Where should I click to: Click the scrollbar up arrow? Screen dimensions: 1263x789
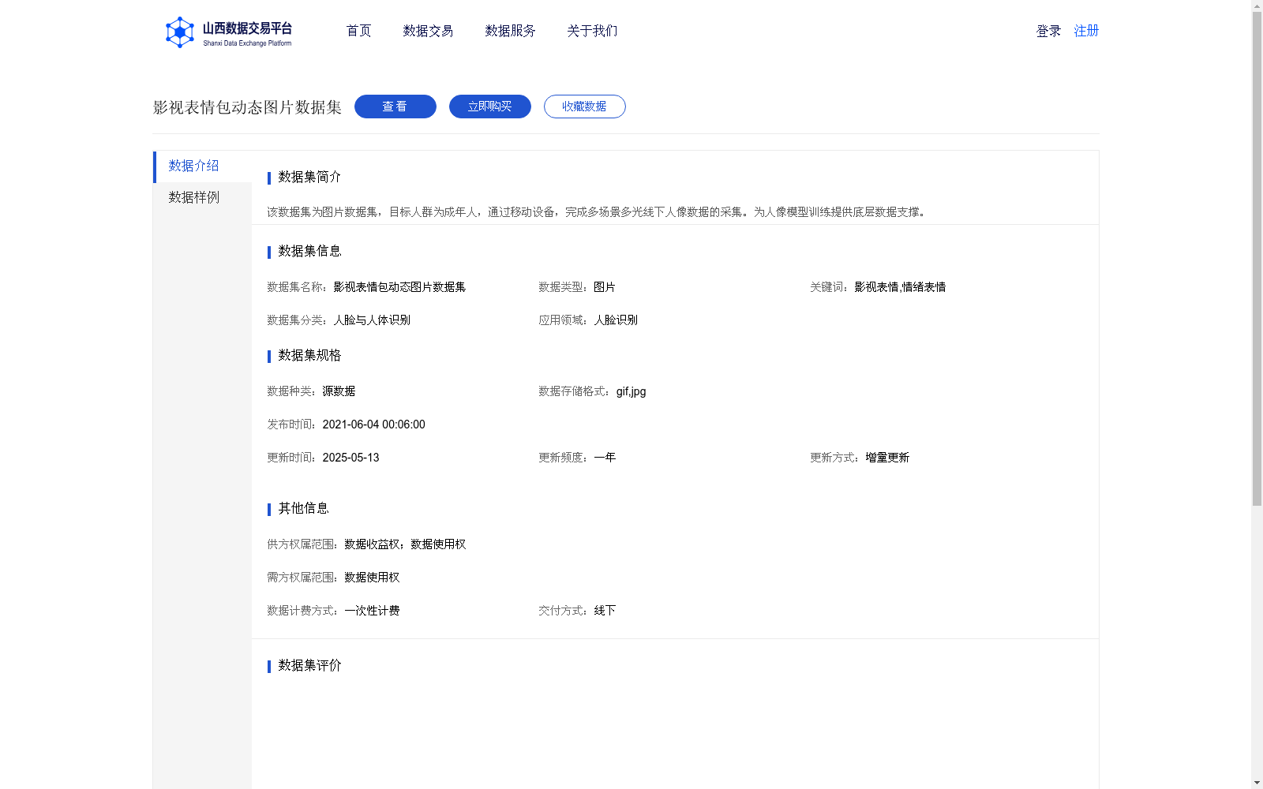[x=1257, y=6]
